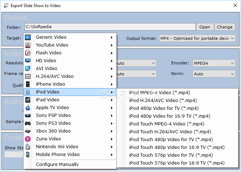
Task: Click the YouTube Video icon
Action: click(x=28, y=45)
